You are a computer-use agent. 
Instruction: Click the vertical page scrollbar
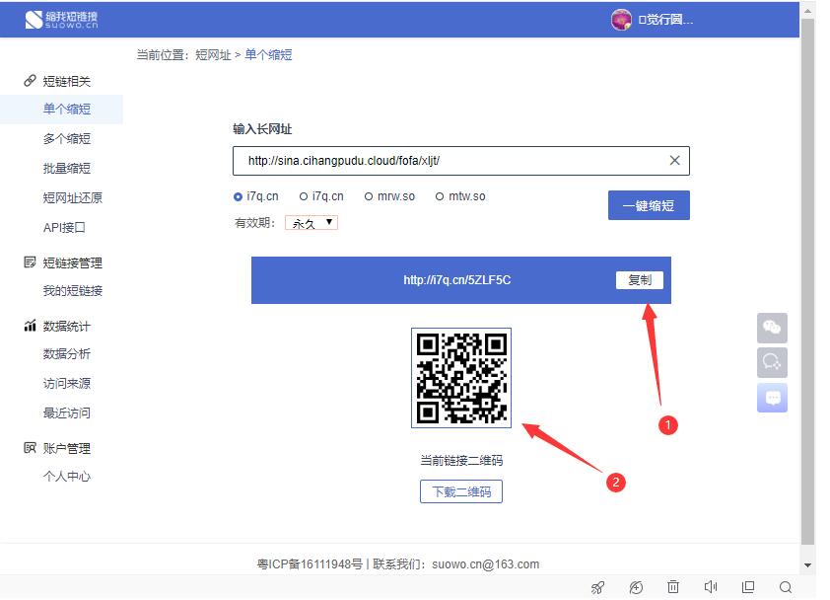click(807, 281)
